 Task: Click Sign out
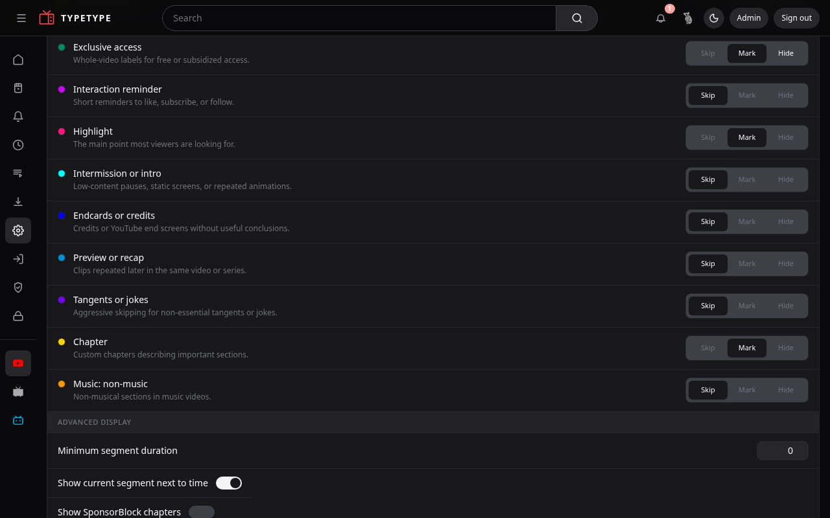pyautogui.click(x=796, y=18)
